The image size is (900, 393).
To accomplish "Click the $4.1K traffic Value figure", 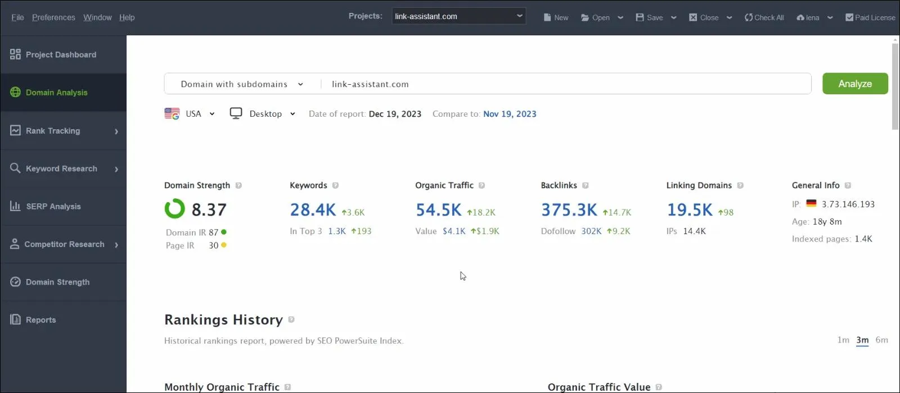I will (x=454, y=231).
